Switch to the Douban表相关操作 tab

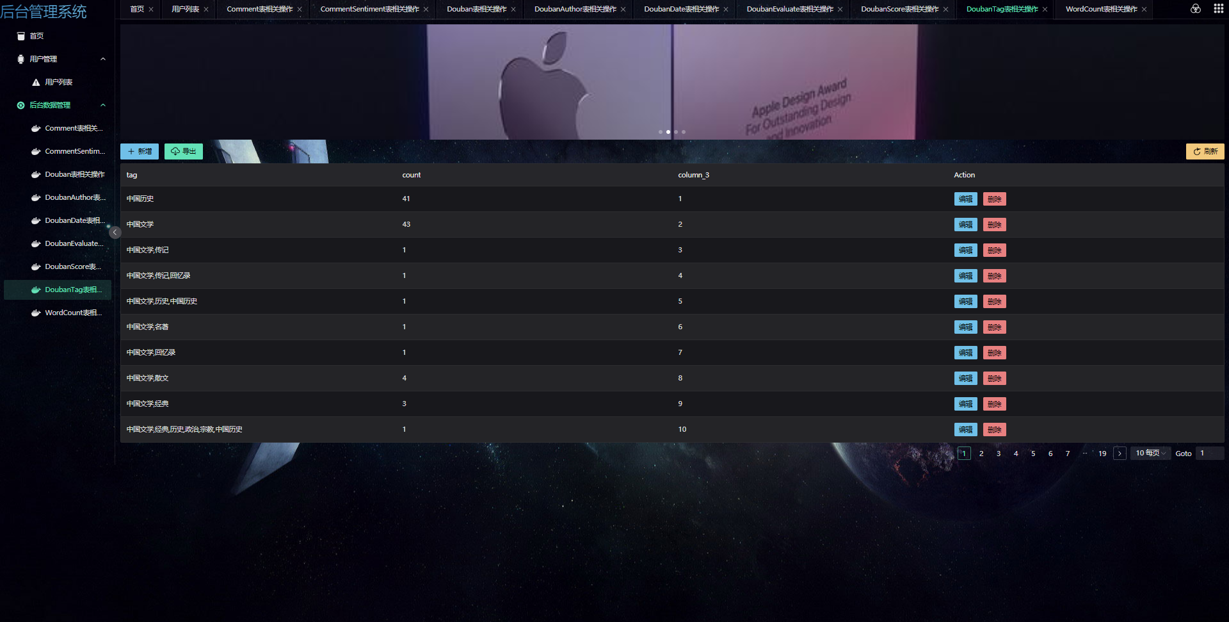[x=476, y=10]
